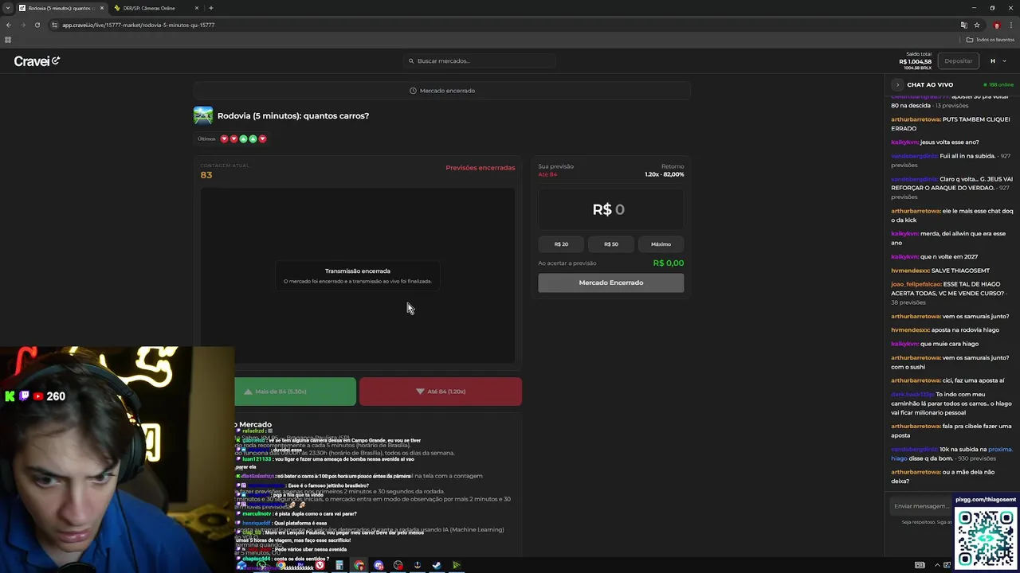Select the Máximo amount button
This screenshot has height=573, width=1020.
coord(661,244)
